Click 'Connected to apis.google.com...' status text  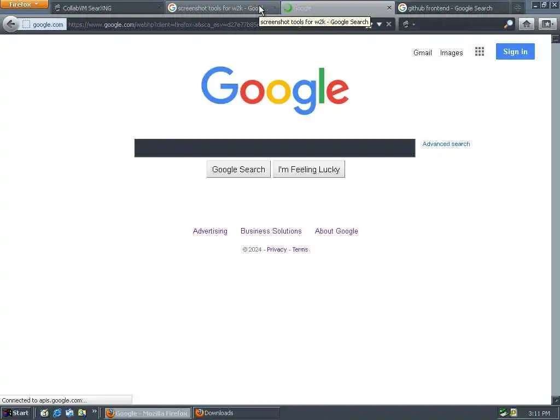pos(44,400)
